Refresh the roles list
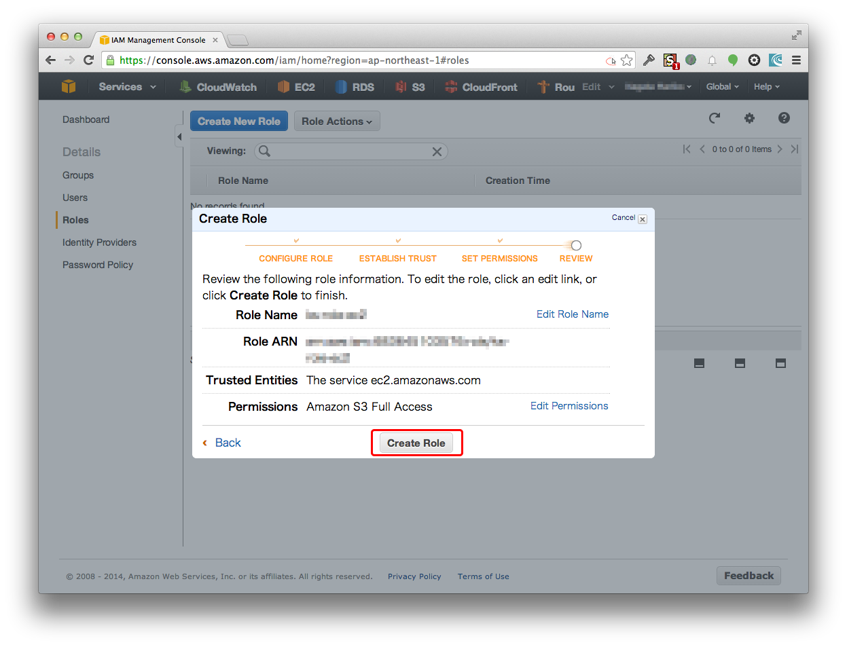Image resolution: width=847 pixels, height=647 pixels. (715, 118)
